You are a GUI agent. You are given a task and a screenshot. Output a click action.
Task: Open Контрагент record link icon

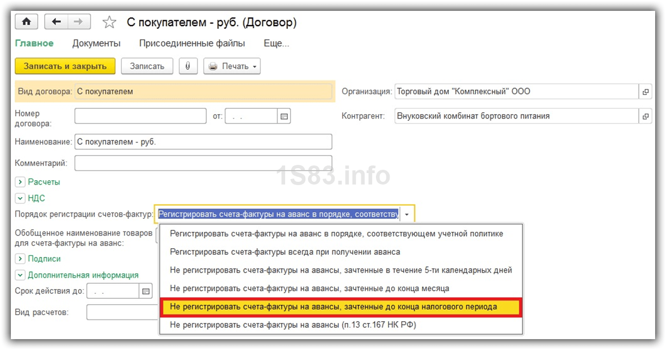pos(645,116)
